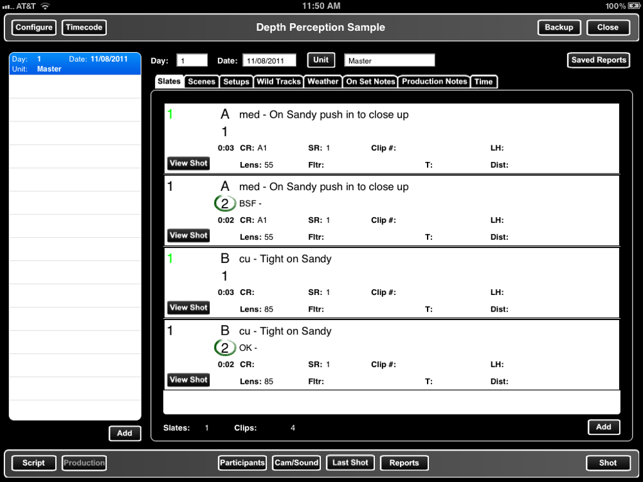Tap the OK take comment text
The height and width of the screenshot is (482, 643).
pyautogui.click(x=248, y=348)
